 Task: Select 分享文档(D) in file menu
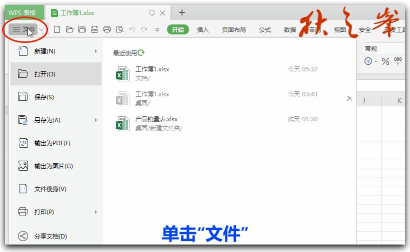point(56,236)
